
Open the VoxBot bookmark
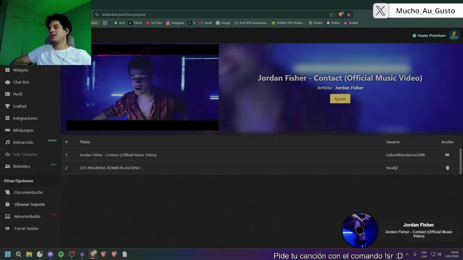coord(351,23)
